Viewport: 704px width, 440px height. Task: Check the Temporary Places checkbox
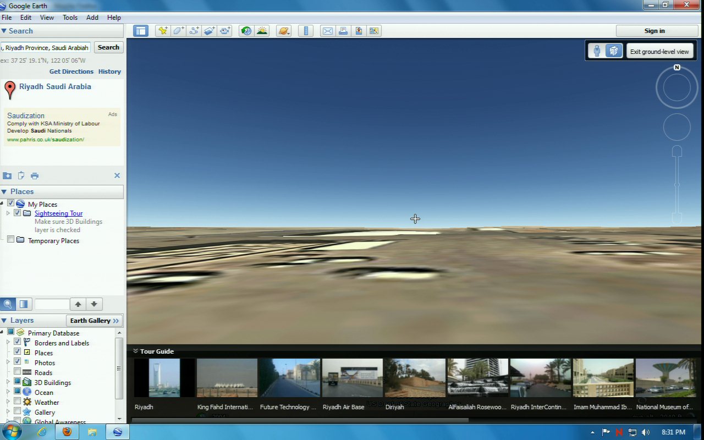(x=10, y=239)
